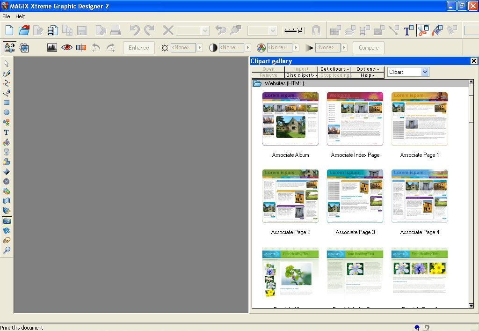Click the gallery scrollbar down arrow

click(471, 306)
